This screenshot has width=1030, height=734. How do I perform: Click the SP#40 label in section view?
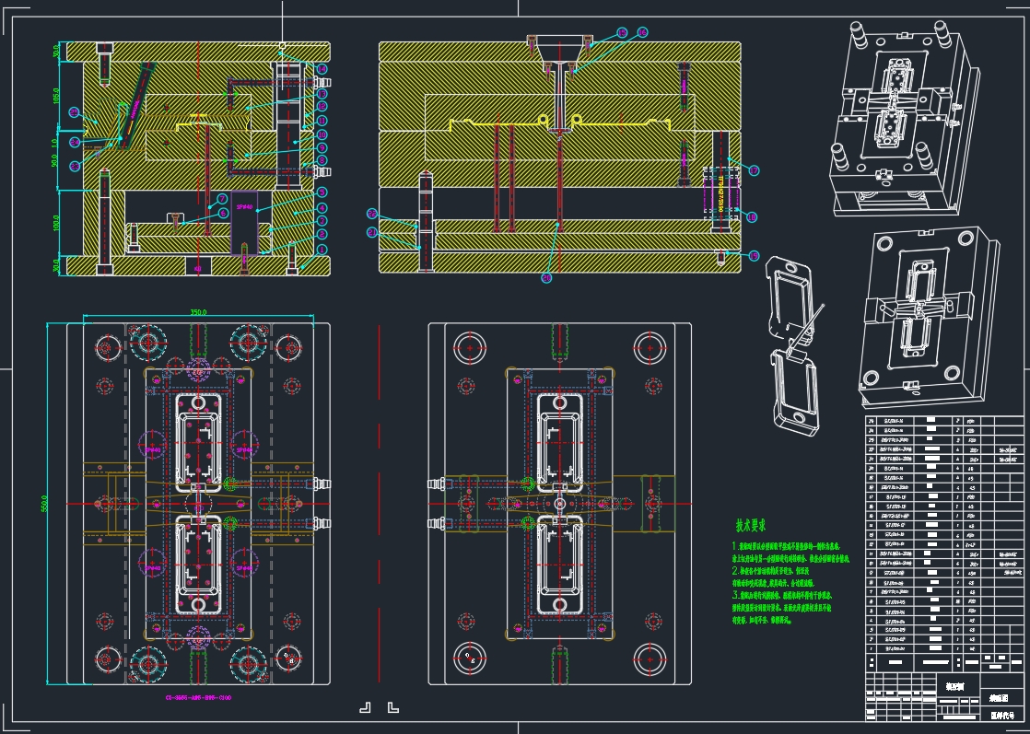[244, 207]
